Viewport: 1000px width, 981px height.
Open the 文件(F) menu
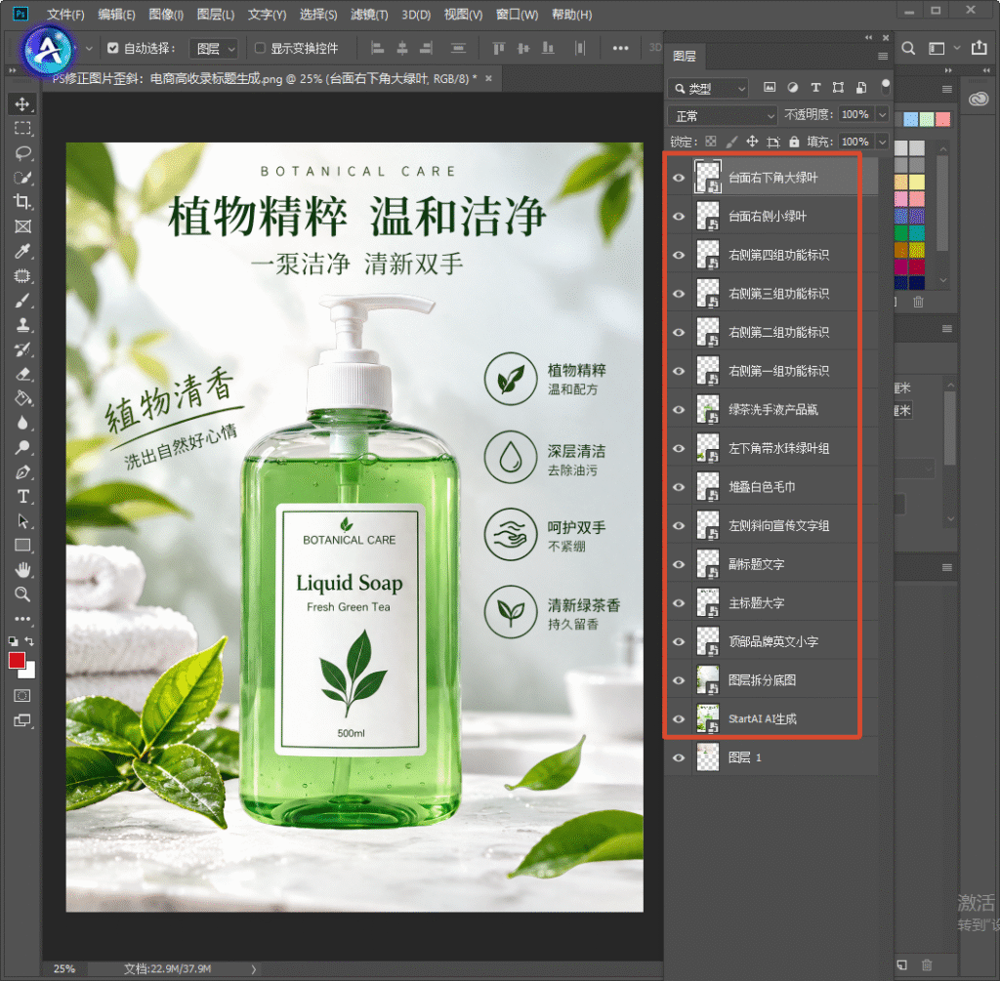pyautogui.click(x=65, y=15)
